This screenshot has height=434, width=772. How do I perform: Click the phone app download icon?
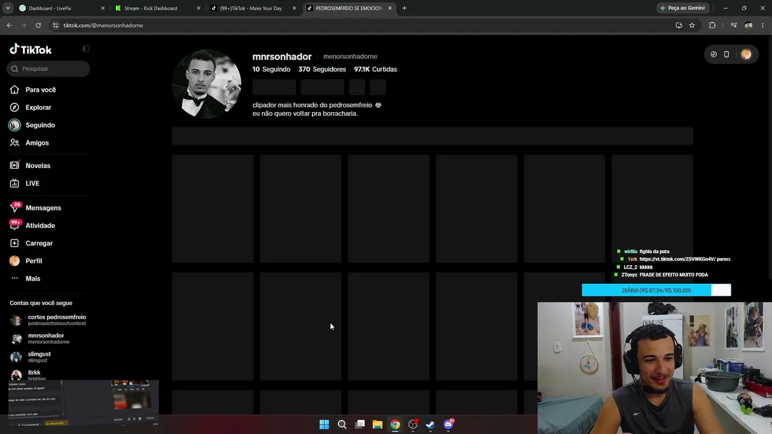tap(726, 54)
